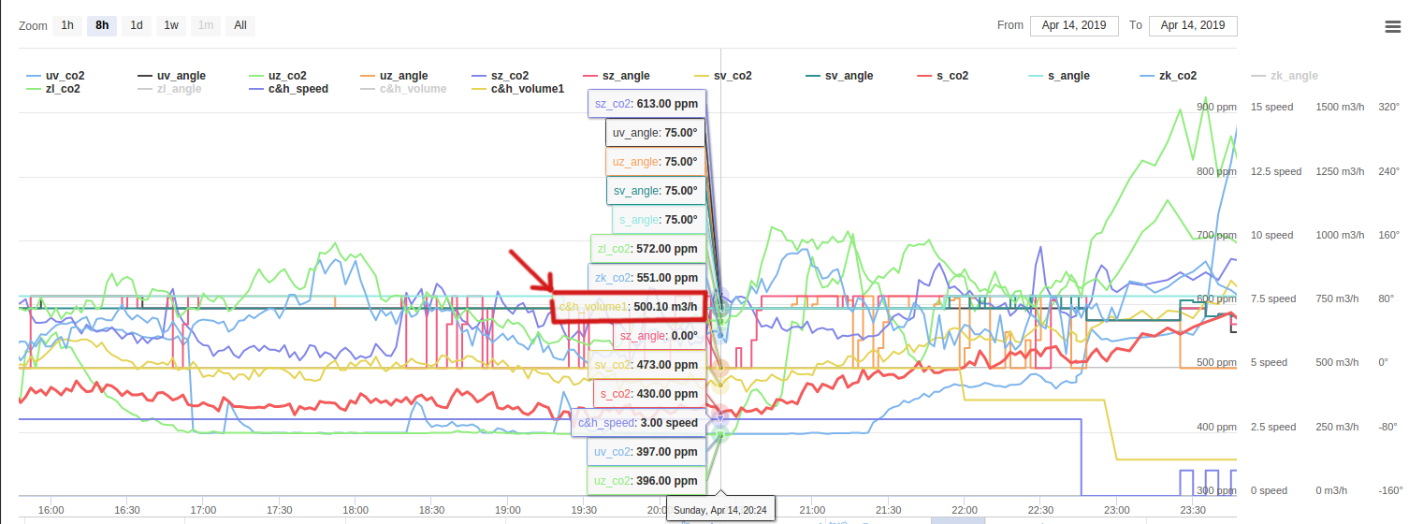Click the 18:00 x-axis label
Screen dimensions: 1423x524
tap(356, 510)
